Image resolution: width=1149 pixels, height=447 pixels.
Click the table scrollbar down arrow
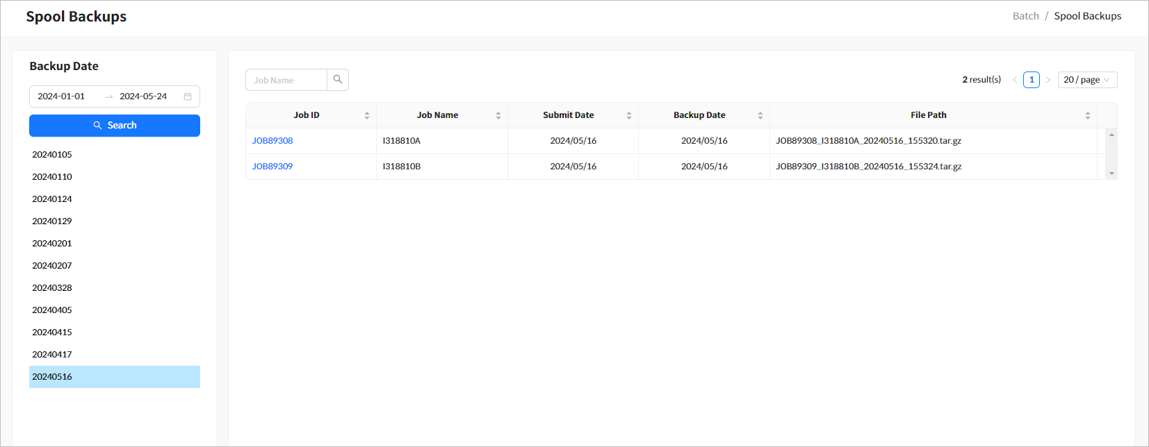[x=1111, y=174]
